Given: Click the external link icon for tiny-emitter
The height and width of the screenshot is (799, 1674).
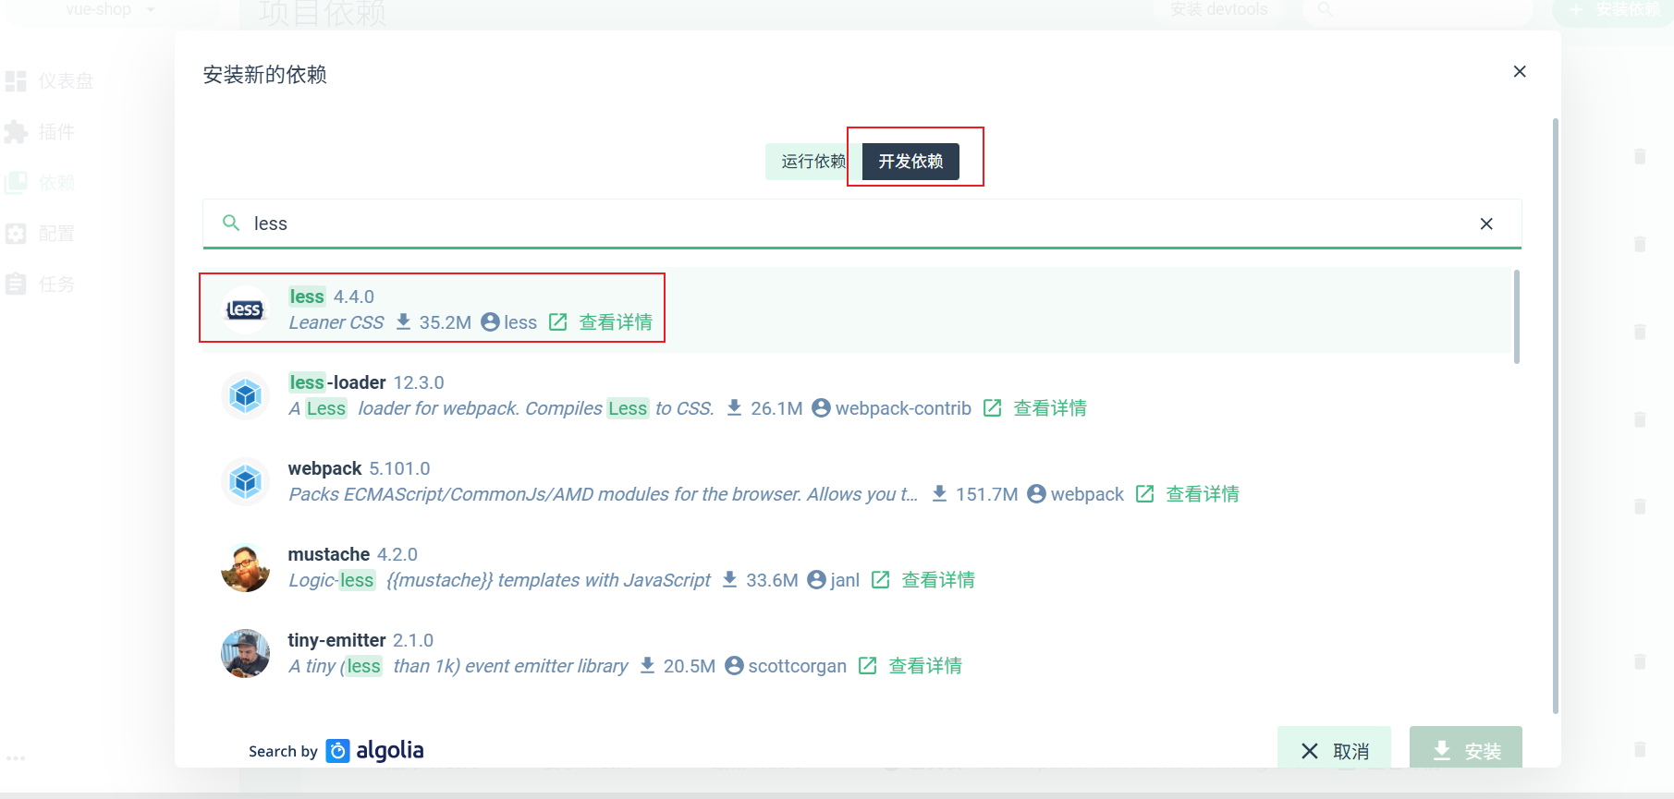Looking at the screenshot, I should coord(867,665).
